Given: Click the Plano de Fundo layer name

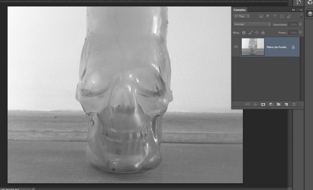Looking at the screenshot, I should click(276, 47).
